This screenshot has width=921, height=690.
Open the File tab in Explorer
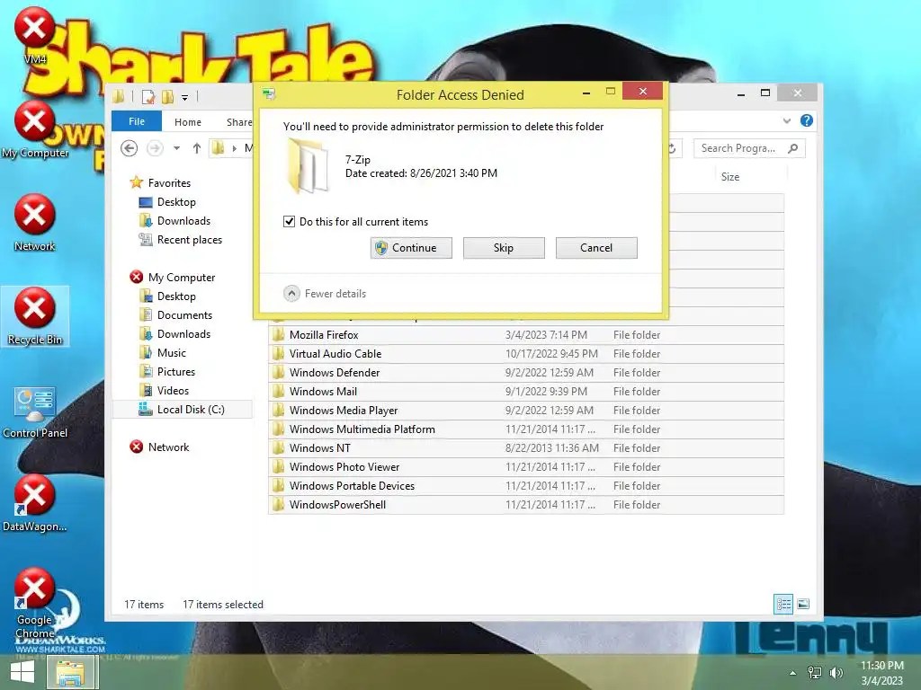[137, 121]
